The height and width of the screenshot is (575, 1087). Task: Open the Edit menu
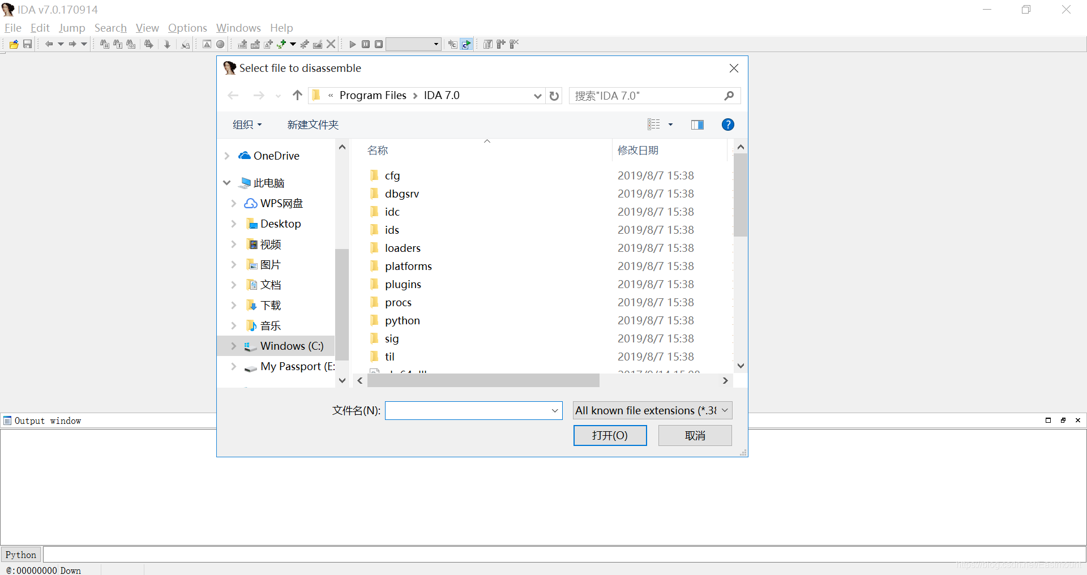[x=40, y=28]
